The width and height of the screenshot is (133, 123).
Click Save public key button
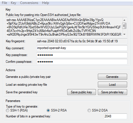pos(81,92)
